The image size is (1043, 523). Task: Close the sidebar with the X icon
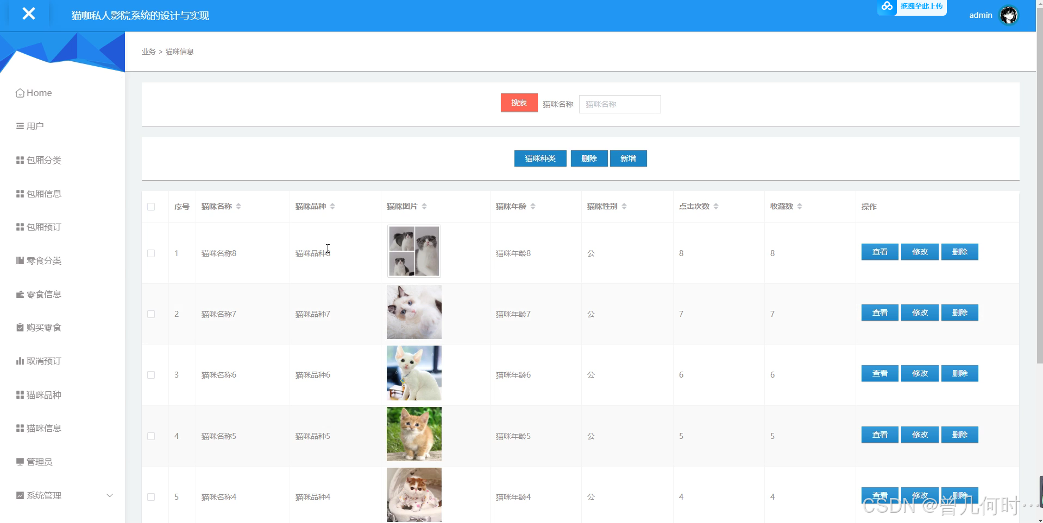coord(29,14)
